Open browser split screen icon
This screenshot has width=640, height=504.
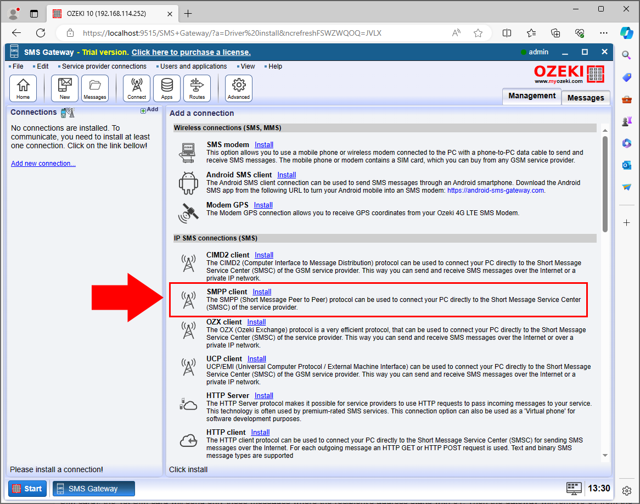pyautogui.click(x=507, y=33)
